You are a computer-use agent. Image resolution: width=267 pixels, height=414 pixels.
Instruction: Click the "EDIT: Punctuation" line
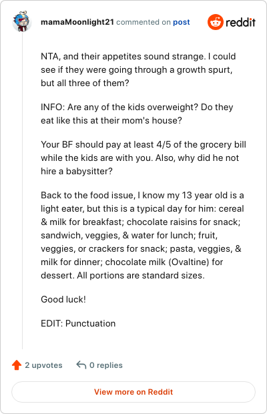pos(78,323)
